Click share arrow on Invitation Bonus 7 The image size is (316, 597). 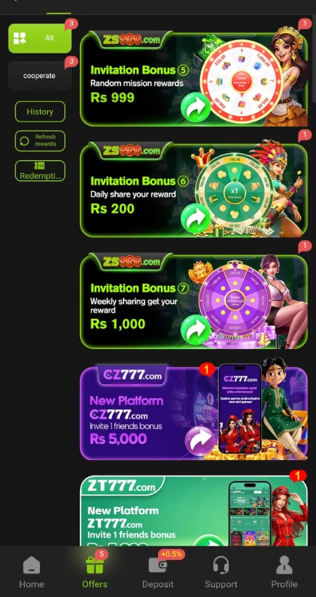pyautogui.click(x=195, y=329)
